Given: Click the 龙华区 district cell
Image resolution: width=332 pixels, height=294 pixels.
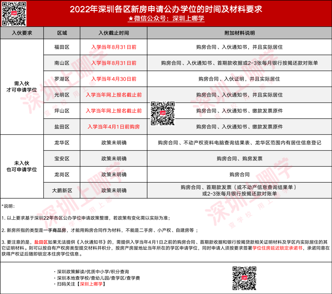Looking at the screenshot, I should 62,143.
